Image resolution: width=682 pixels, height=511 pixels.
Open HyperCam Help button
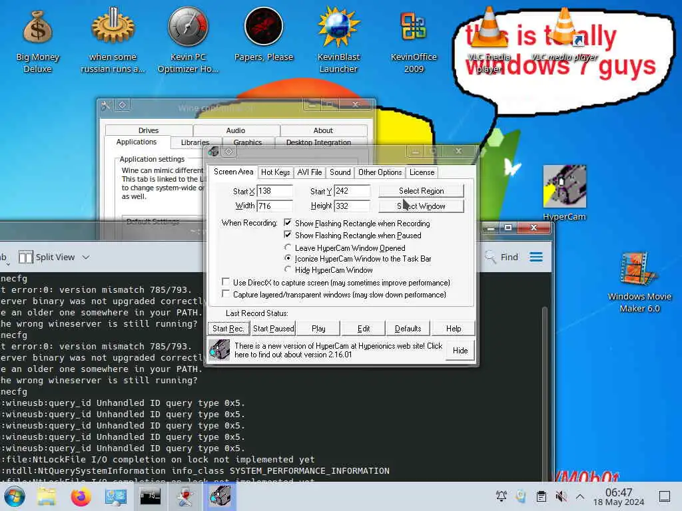coord(453,329)
